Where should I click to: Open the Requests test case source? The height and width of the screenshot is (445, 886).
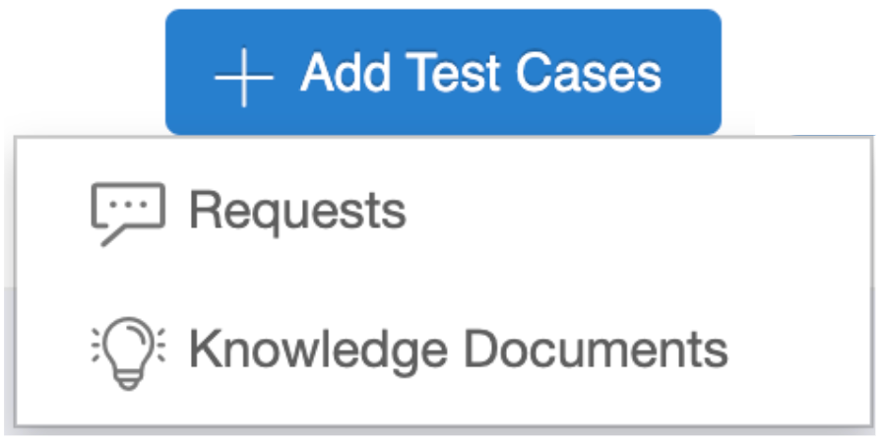(x=296, y=211)
